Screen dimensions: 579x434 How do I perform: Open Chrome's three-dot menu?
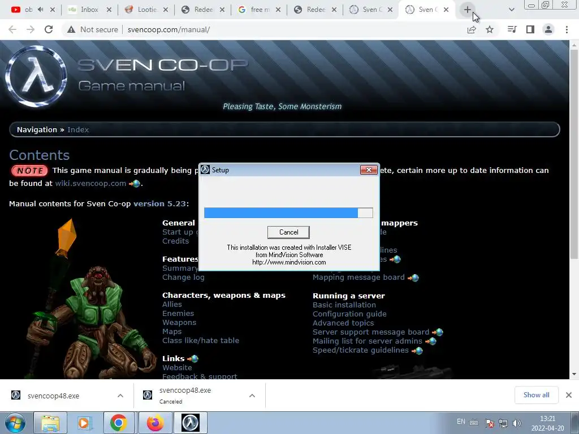[567, 29]
